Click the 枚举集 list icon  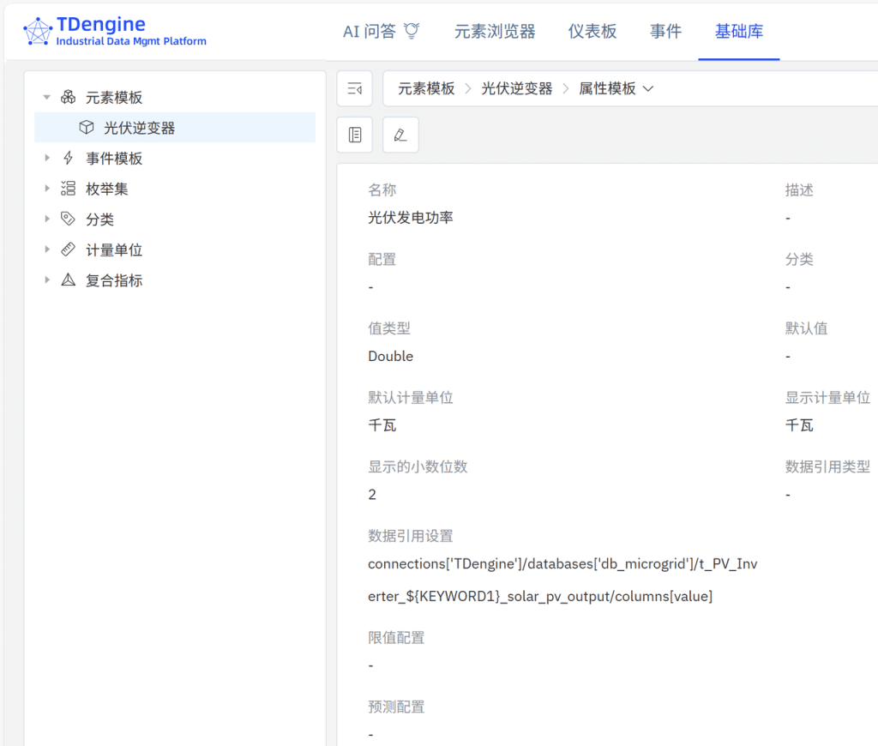click(x=68, y=188)
